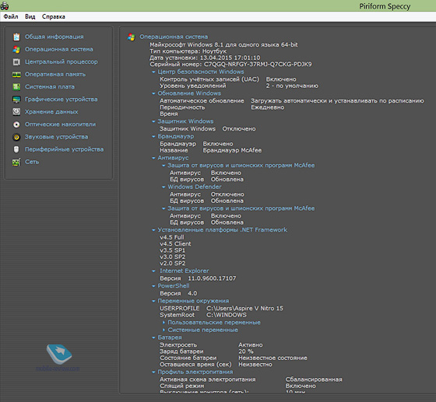Go to Центральный процессор section
The width and height of the screenshot is (436, 402).
click(x=62, y=62)
